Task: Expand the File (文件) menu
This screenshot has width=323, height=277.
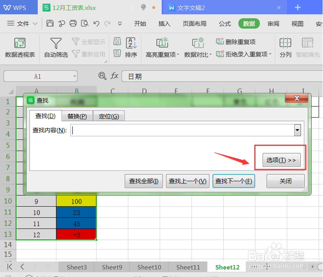Action: pos(22,24)
